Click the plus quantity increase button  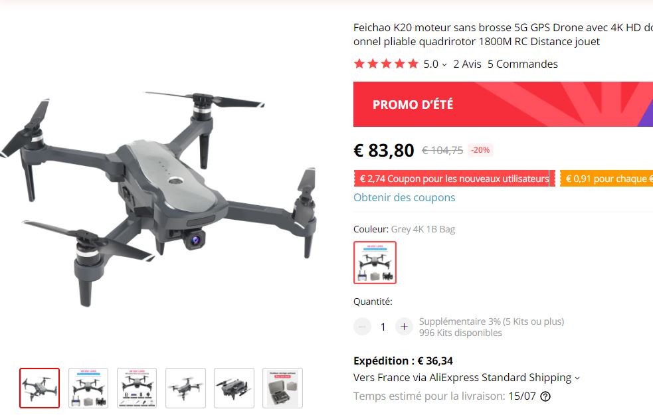click(x=404, y=327)
